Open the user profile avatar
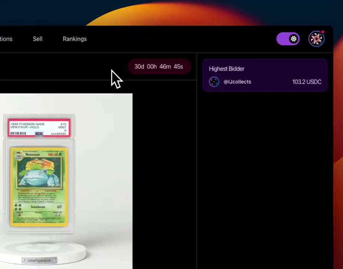Image resolution: width=343 pixels, height=269 pixels. tap(316, 39)
